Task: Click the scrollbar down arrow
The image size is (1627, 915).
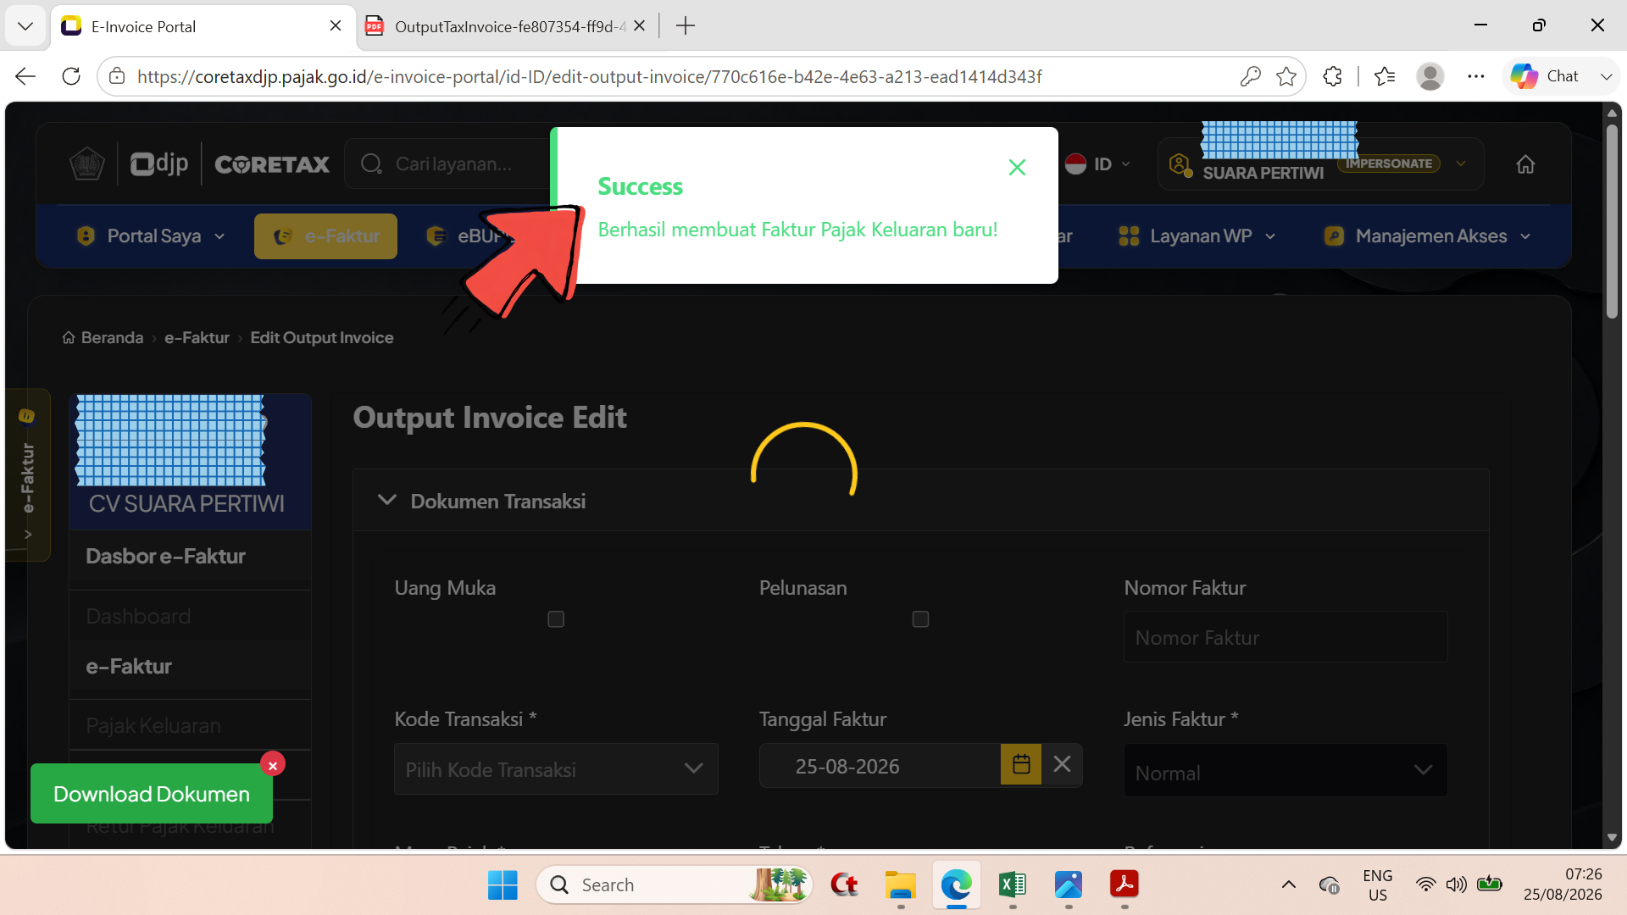Action: (1612, 838)
